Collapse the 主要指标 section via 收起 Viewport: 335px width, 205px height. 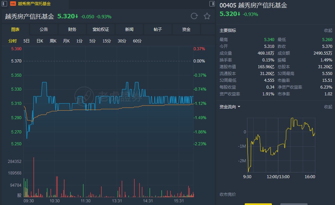click(x=328, y=31)
